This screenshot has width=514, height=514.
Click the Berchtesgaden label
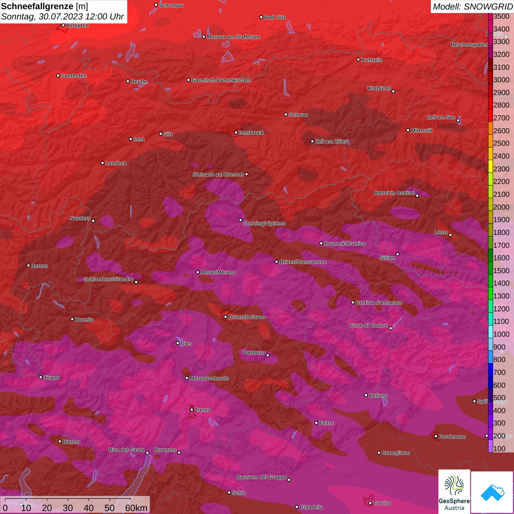[469, 44]
